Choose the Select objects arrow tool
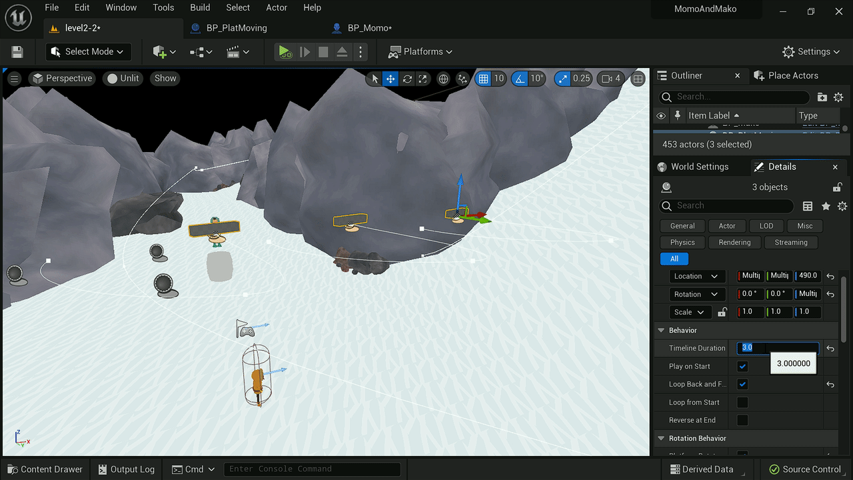The height and width of the screenshot is (480, 853). 375,79
